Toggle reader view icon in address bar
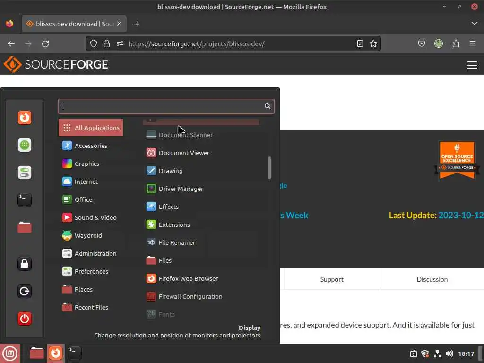This screenshot has width=484, height=363. [x=360, y=43]
